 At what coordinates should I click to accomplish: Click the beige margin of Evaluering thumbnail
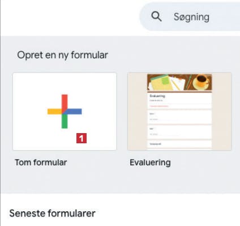click(x=137, y=112)
